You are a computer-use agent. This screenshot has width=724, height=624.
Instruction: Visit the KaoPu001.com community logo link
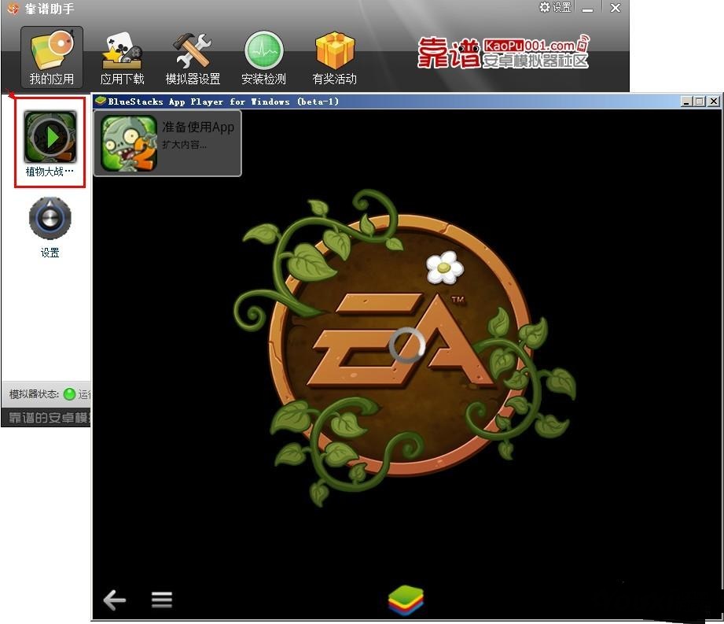point(503,52)
